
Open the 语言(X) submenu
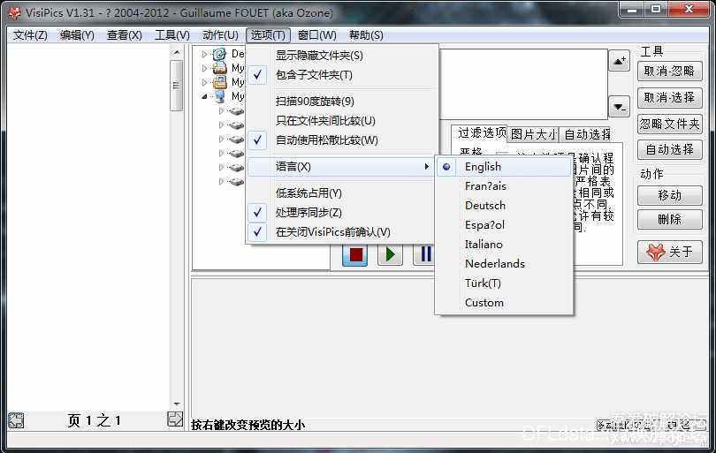pos(340,167)
